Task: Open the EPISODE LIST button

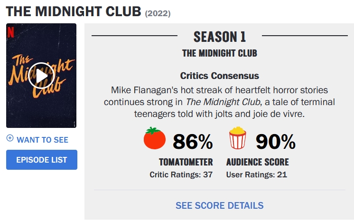Action: coord(42,160)
